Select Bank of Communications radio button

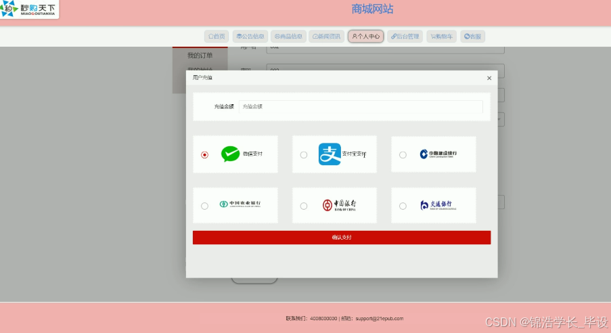pos(403,206)
